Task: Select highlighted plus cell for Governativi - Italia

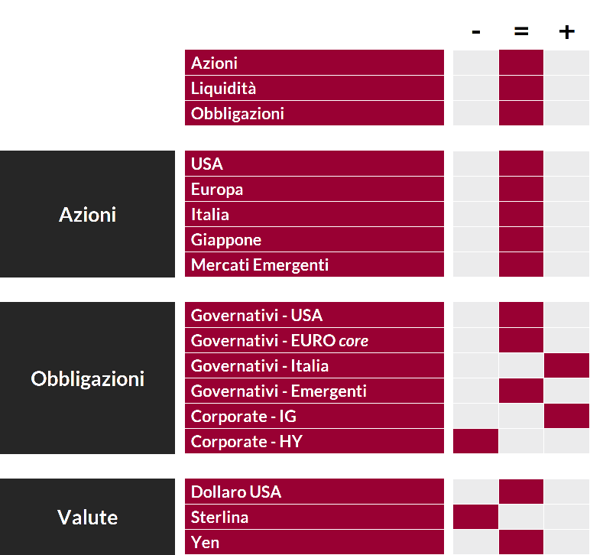Action: (x=566, y=365)
